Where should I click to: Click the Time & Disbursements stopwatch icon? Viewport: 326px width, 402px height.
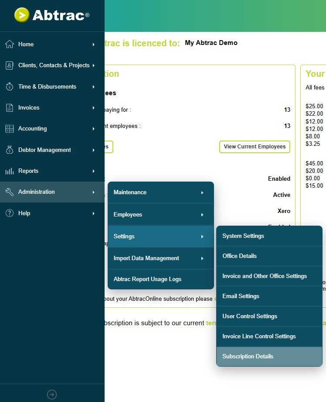point(10,87)
